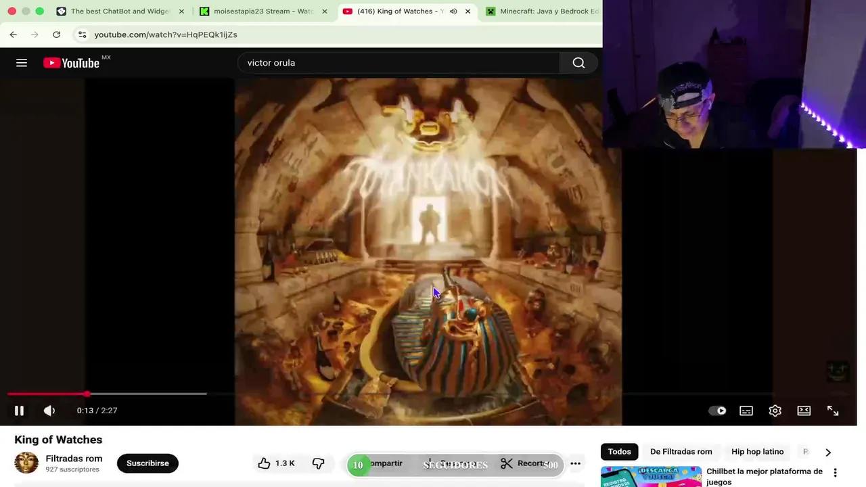This screenshot has width=866, height=487.
Task: Click the search field containing victor orula
Action: [x=398, y=63]
